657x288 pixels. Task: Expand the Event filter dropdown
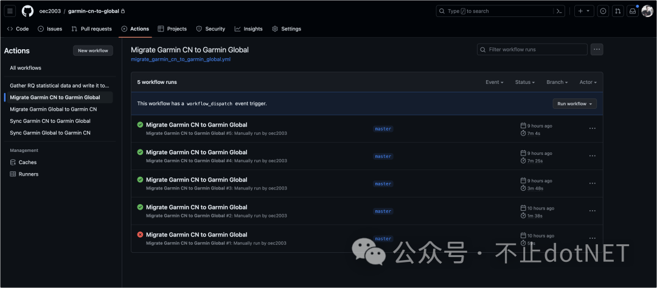(x=495, y=83)
